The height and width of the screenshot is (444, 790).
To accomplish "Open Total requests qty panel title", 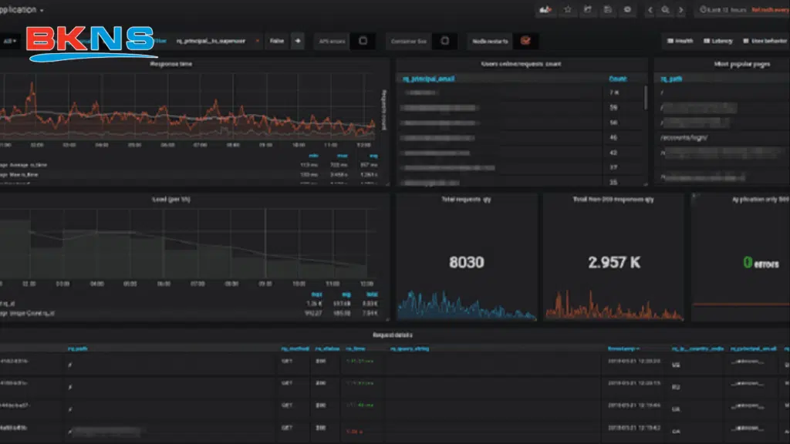I will [x=466, y=200].
